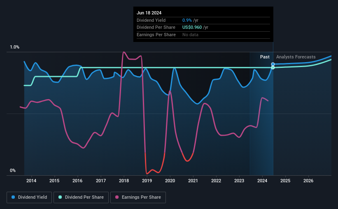Image resolution: width=338 pixels, height=209 pixels.
Task: Click the Past label on chart
Action: [265, 57]
